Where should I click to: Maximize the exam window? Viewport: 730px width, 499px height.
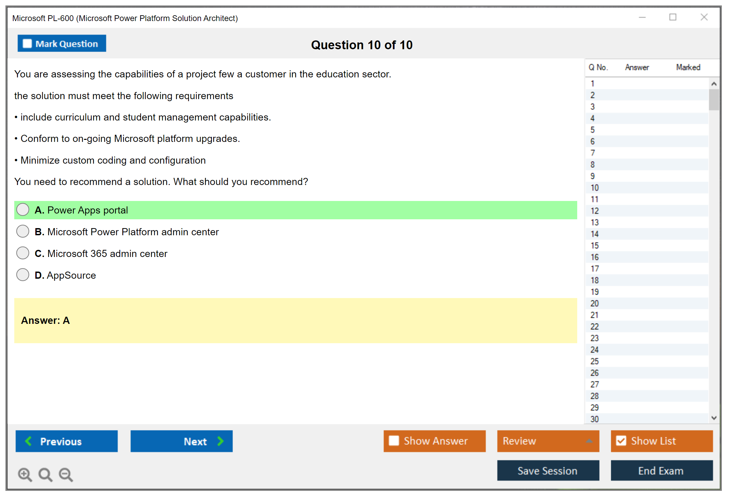coord(673,17)
